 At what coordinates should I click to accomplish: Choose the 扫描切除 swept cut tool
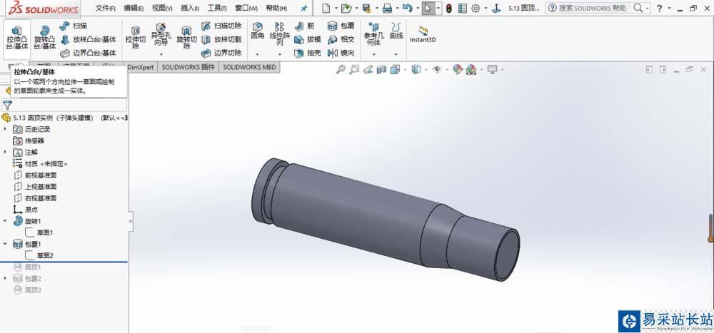click(x=221, y=26)
